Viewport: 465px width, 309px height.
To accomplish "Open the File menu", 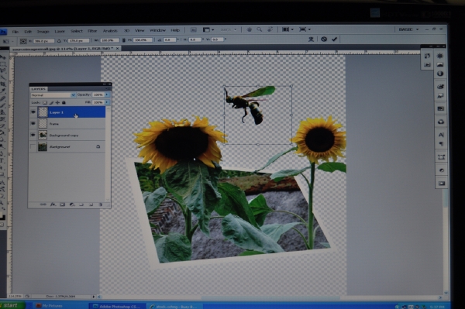I will point(15,32).
